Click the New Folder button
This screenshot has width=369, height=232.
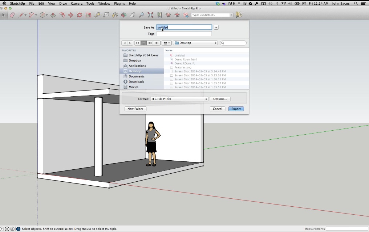[x=135, y=109]
